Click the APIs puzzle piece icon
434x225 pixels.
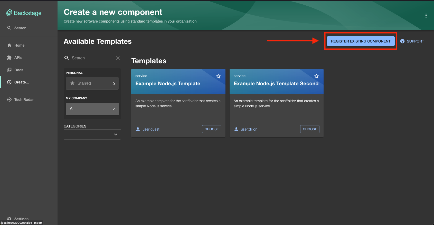click(x=9, y=58)
